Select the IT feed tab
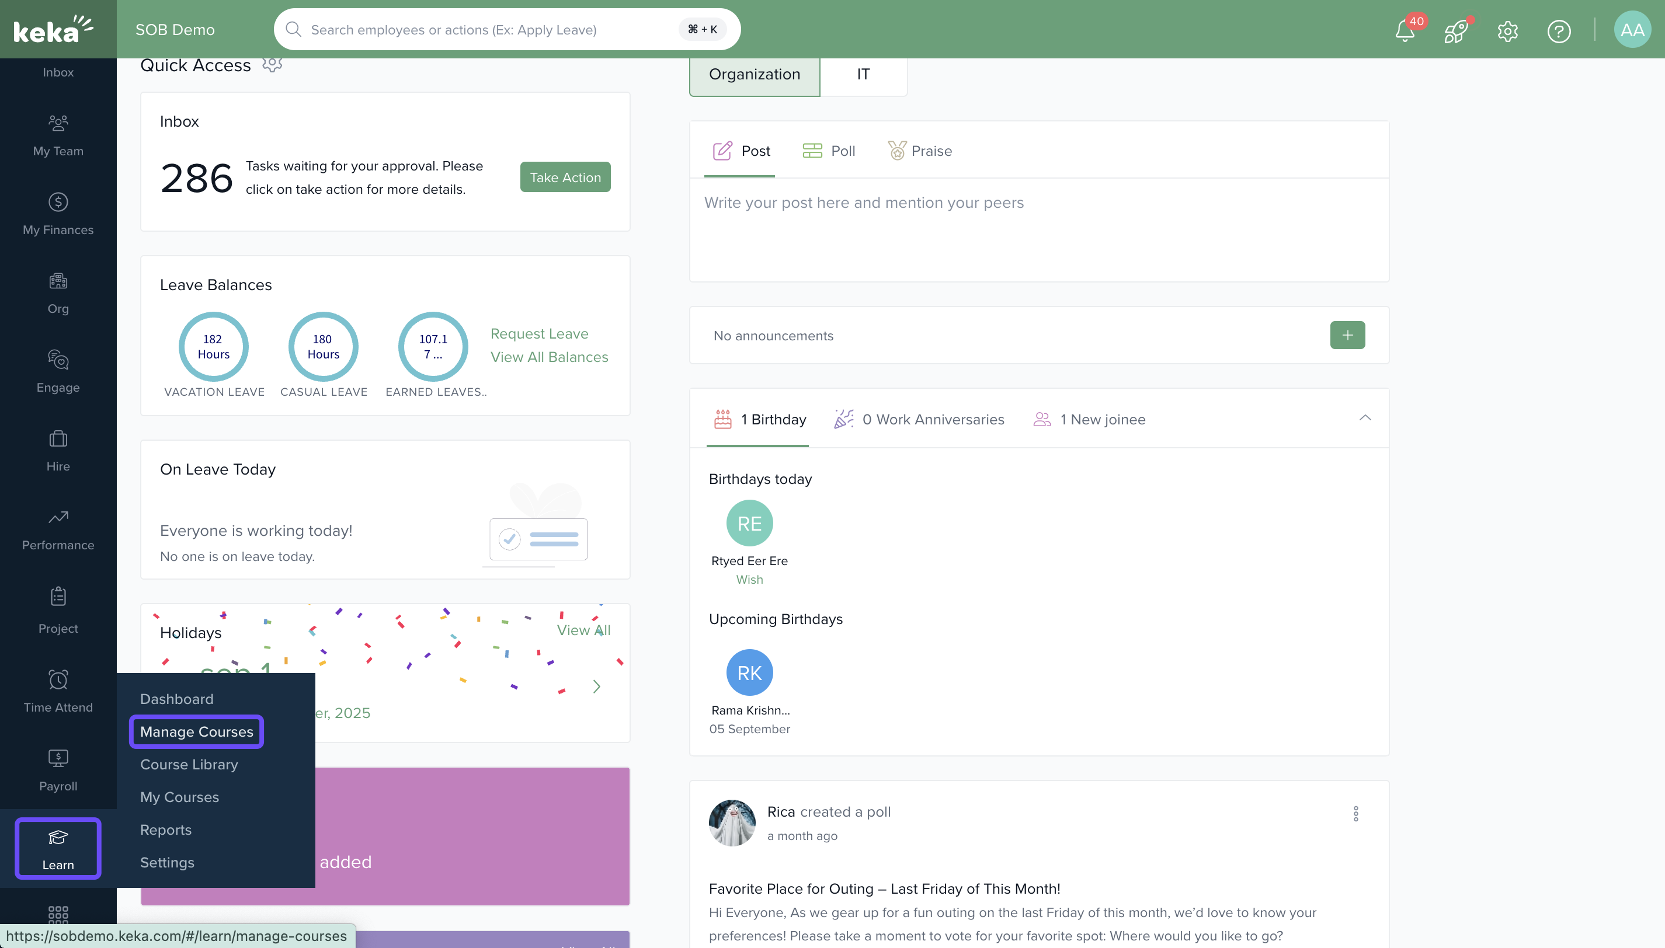Screen dimensions: 1665x948 point(863,74)
